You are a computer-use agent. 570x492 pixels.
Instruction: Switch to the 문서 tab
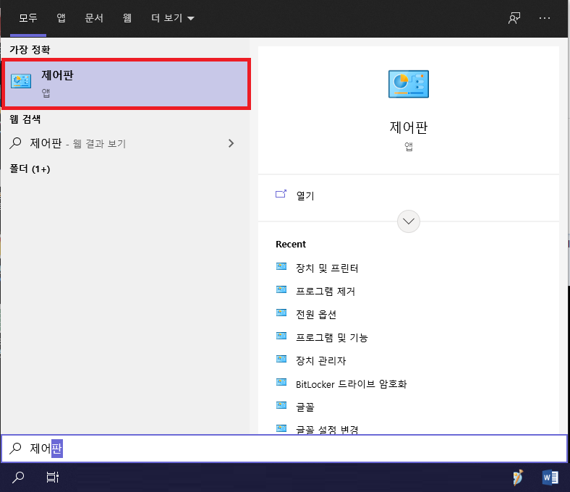pyautogui.click(x=94, y=18)
